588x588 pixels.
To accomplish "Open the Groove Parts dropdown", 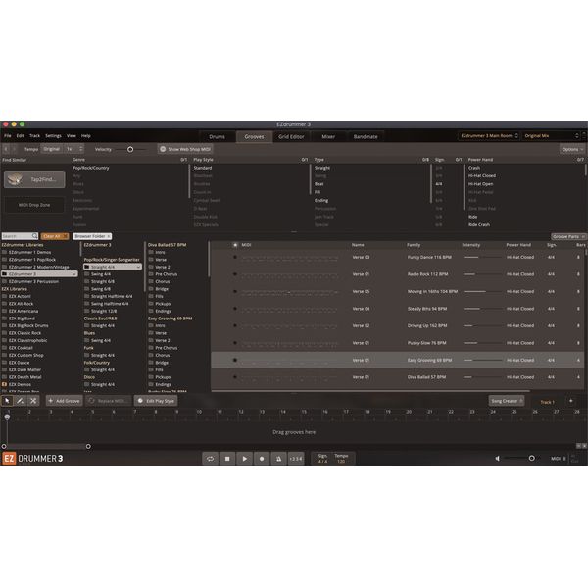I will point(568,236).
